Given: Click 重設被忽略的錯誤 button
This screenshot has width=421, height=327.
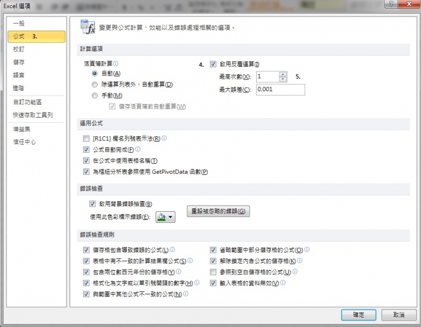Looking at the screenshot, I should click(x=218, y=211).
